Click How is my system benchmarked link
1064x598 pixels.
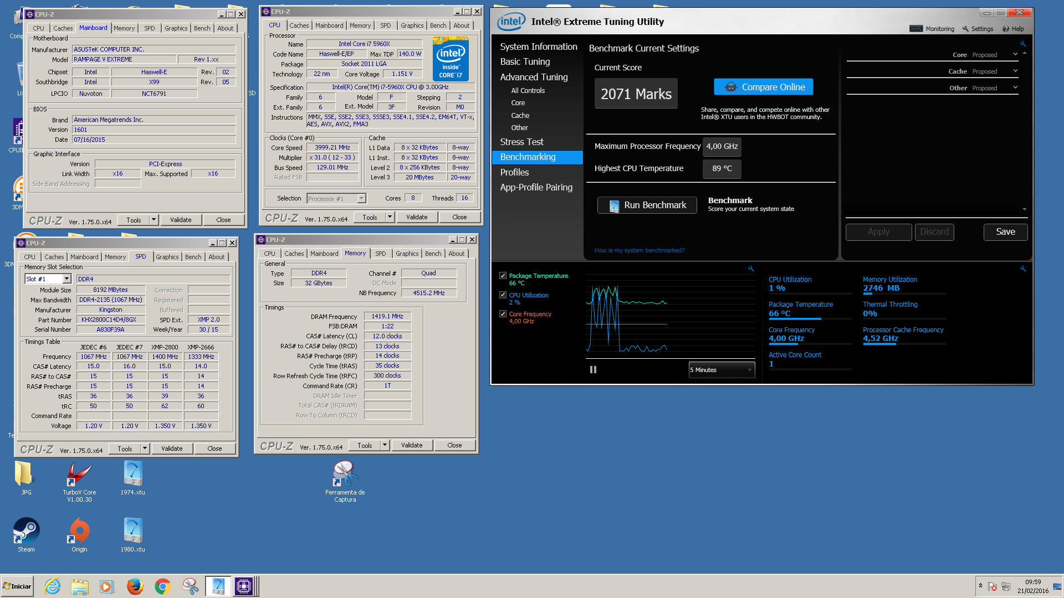coord(639,250)
